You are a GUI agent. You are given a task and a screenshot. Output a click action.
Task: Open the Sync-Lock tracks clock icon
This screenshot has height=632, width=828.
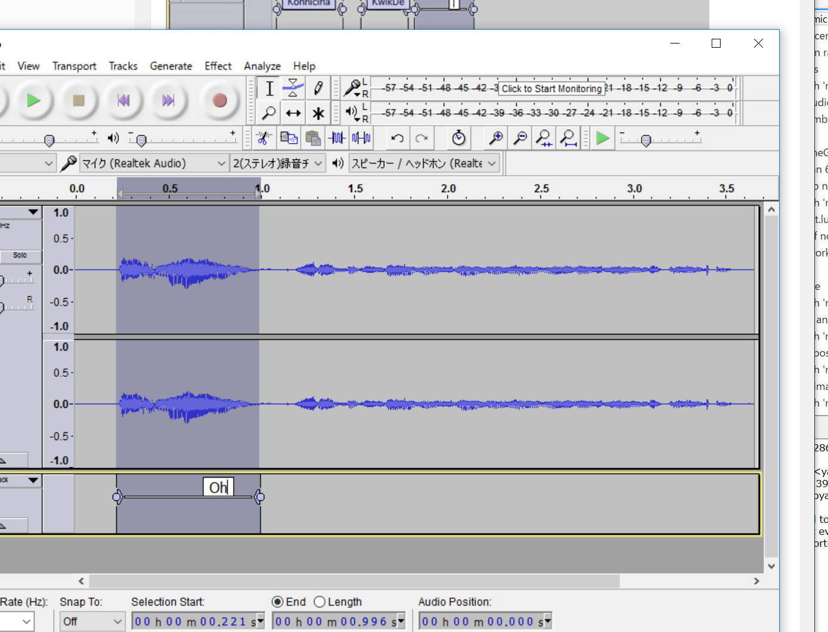(x=459, y=138)
